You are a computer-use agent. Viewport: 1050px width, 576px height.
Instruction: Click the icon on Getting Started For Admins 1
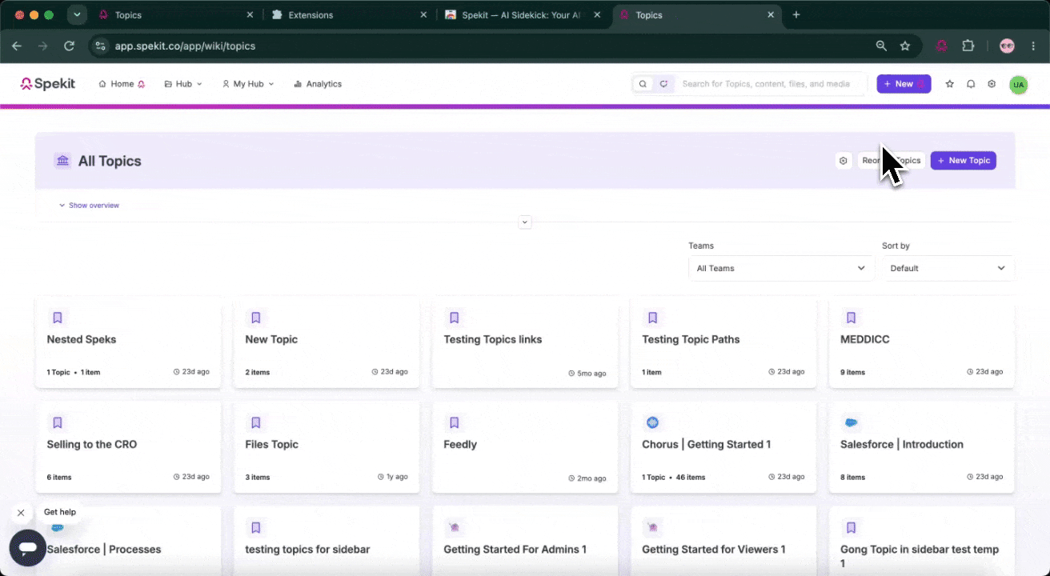[454, 527]
